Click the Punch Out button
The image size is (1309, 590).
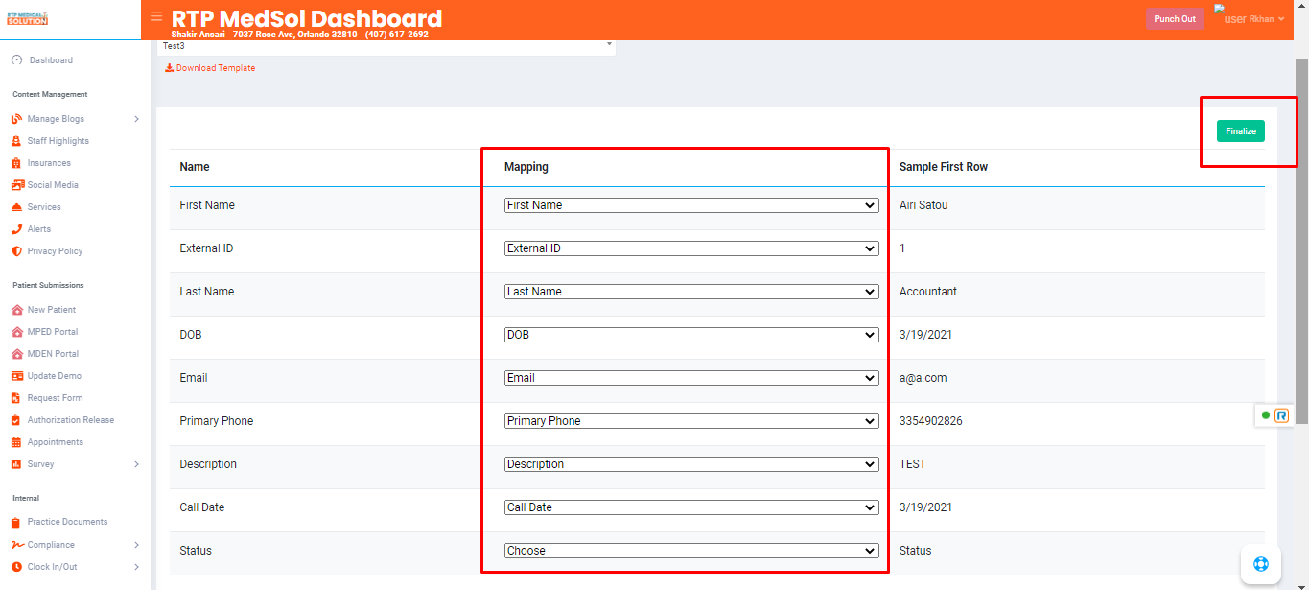tap(1175, 19)
